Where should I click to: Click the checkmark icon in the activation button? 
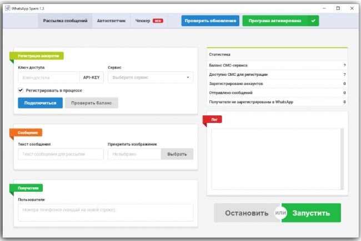click(313, 20)
